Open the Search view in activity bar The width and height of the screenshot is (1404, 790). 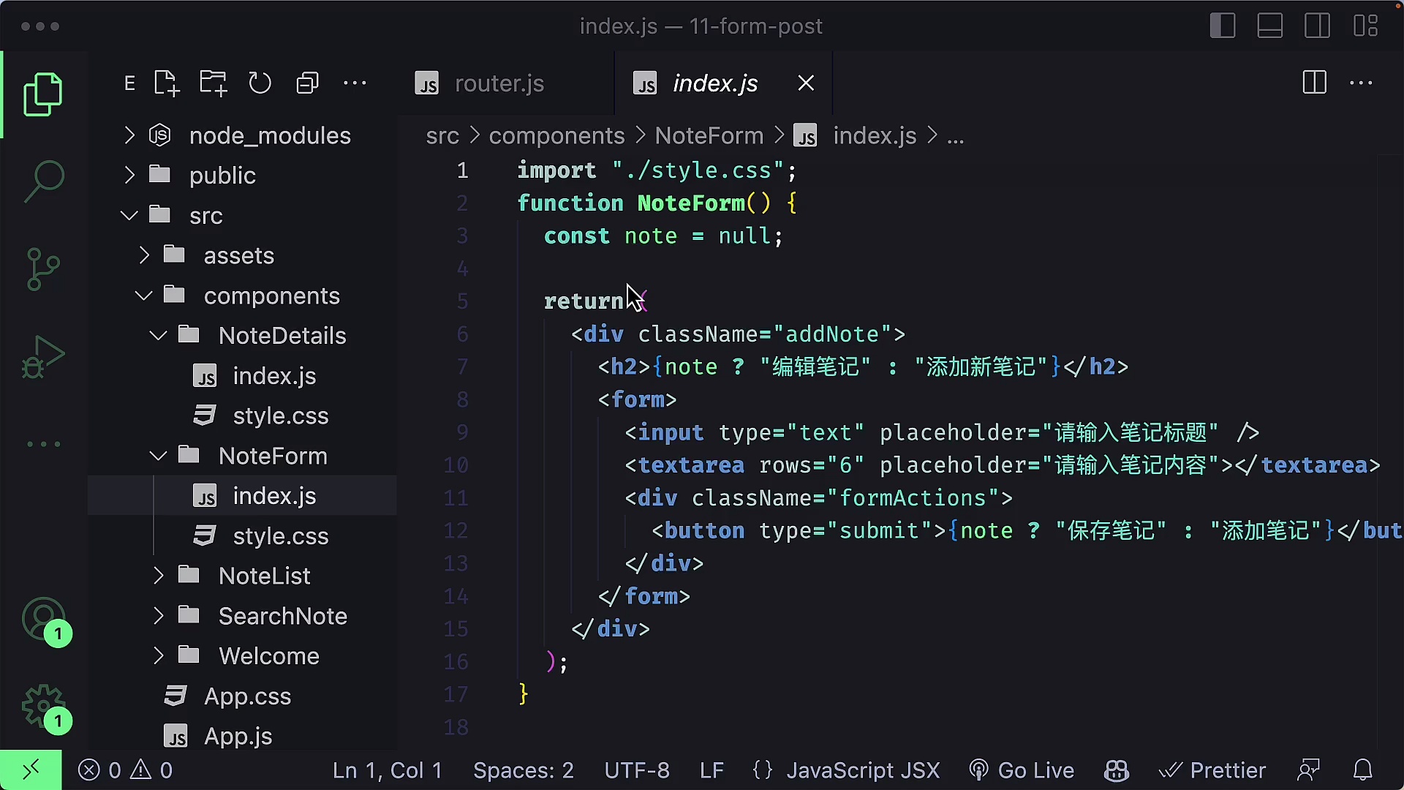click(x=43, y=181)
